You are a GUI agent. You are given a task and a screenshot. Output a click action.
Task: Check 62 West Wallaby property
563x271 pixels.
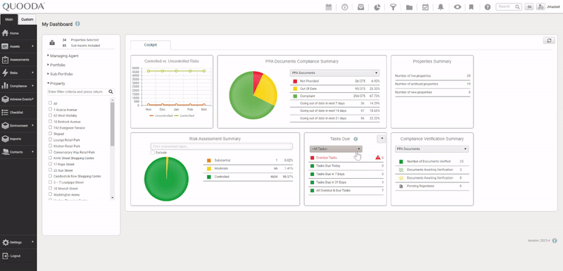(50, 115)
